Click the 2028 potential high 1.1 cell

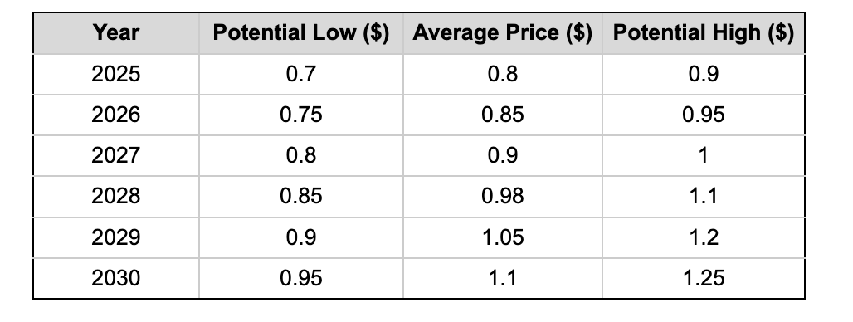(x=704, y=197)
